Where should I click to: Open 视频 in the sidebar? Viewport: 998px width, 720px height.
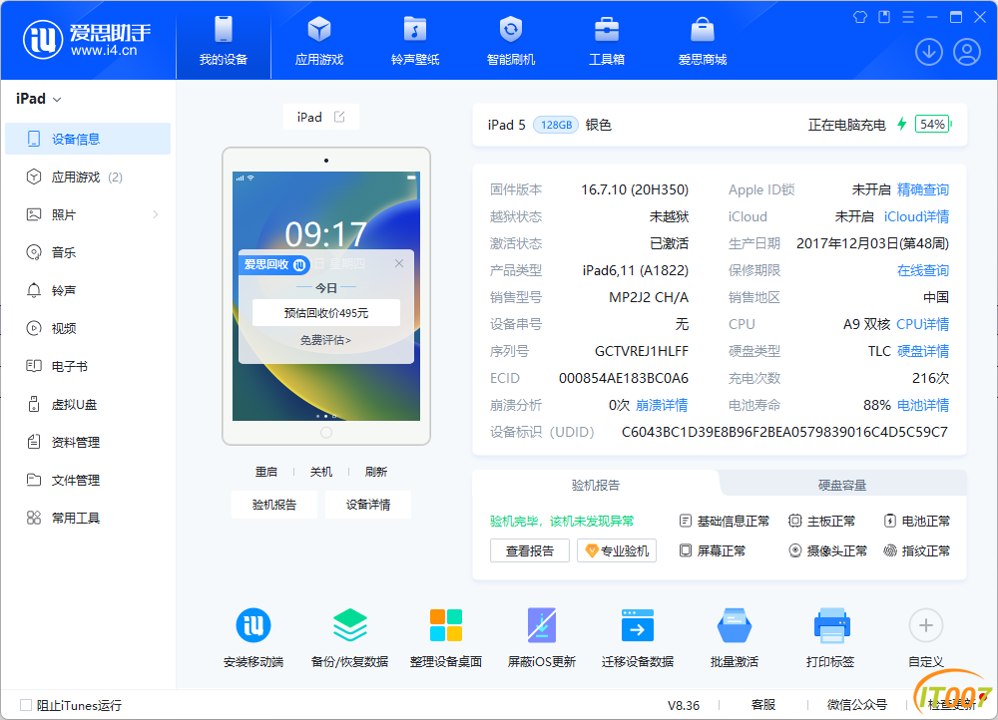click(88, 328)
